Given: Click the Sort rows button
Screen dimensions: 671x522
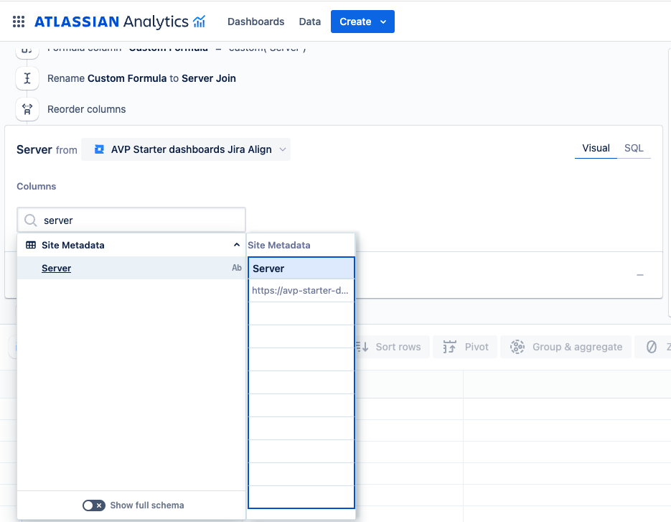Looking at the screenshot, I should pos(392,347).
